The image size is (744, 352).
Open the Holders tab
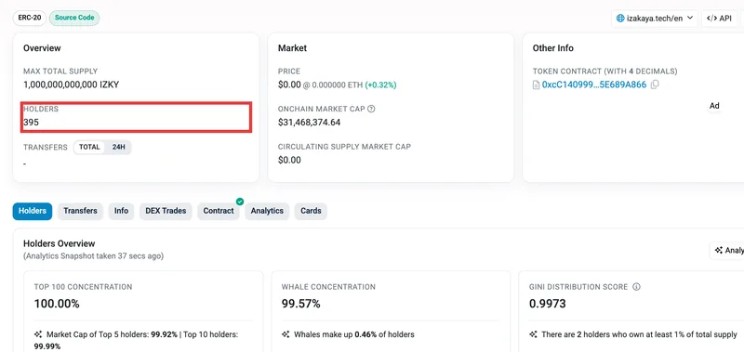coord(33,211)
